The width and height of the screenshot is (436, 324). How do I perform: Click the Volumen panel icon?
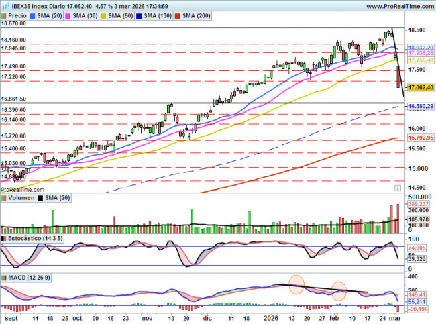click(x=5, y=198)
